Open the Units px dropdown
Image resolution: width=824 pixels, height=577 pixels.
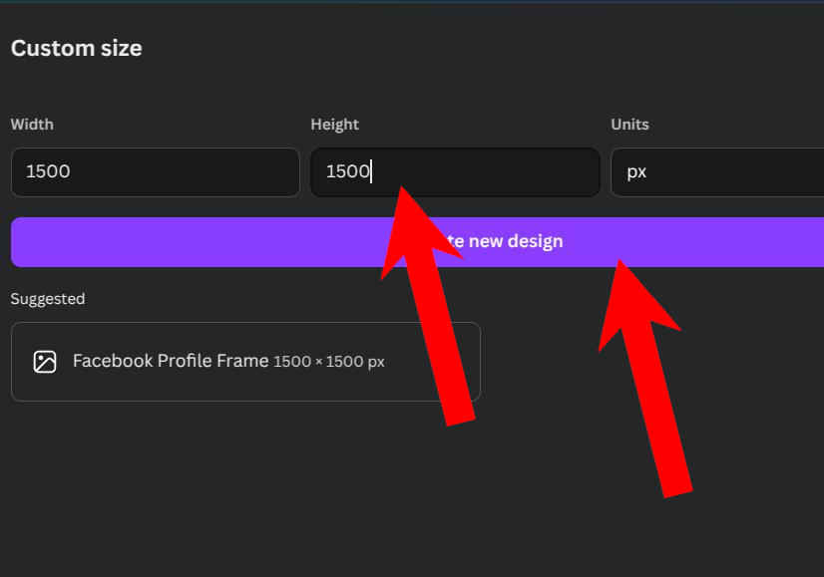[x=717, y=172]
